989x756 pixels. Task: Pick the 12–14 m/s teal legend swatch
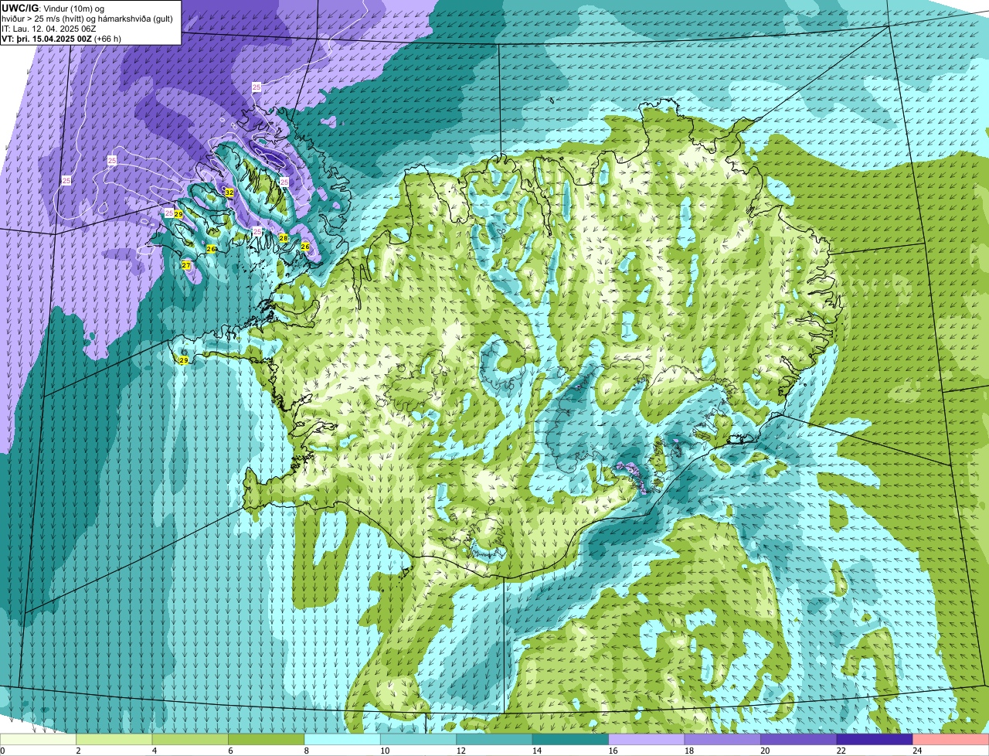(494, 740)
